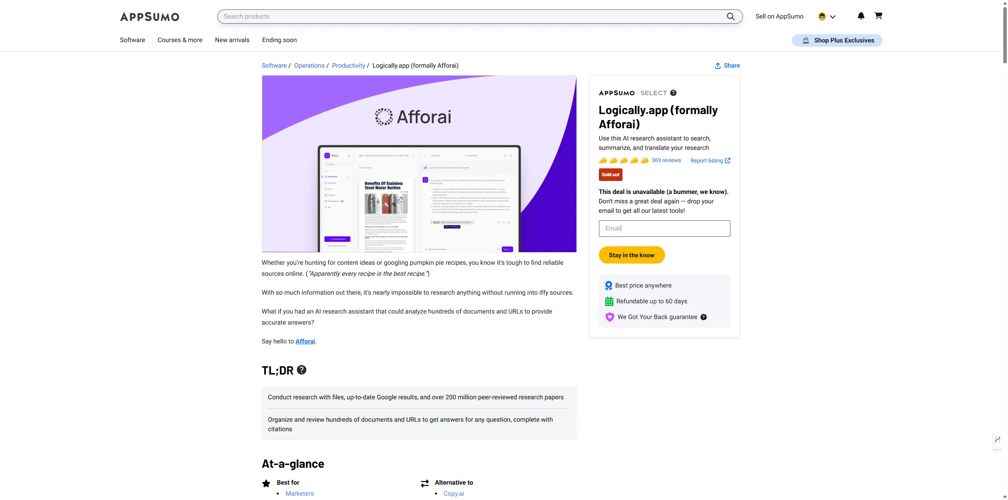Open Courses & more menu
Viewport: 1008px width, 500px height.
tap(180, 40)
